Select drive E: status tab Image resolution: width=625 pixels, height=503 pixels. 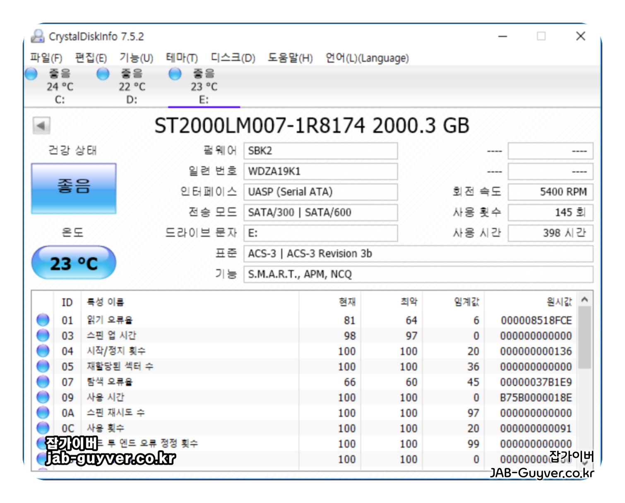pyautogui.click(x=204, y=86)
